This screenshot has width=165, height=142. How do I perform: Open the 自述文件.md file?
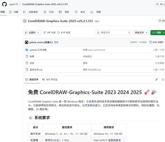[x=36, y=70]
